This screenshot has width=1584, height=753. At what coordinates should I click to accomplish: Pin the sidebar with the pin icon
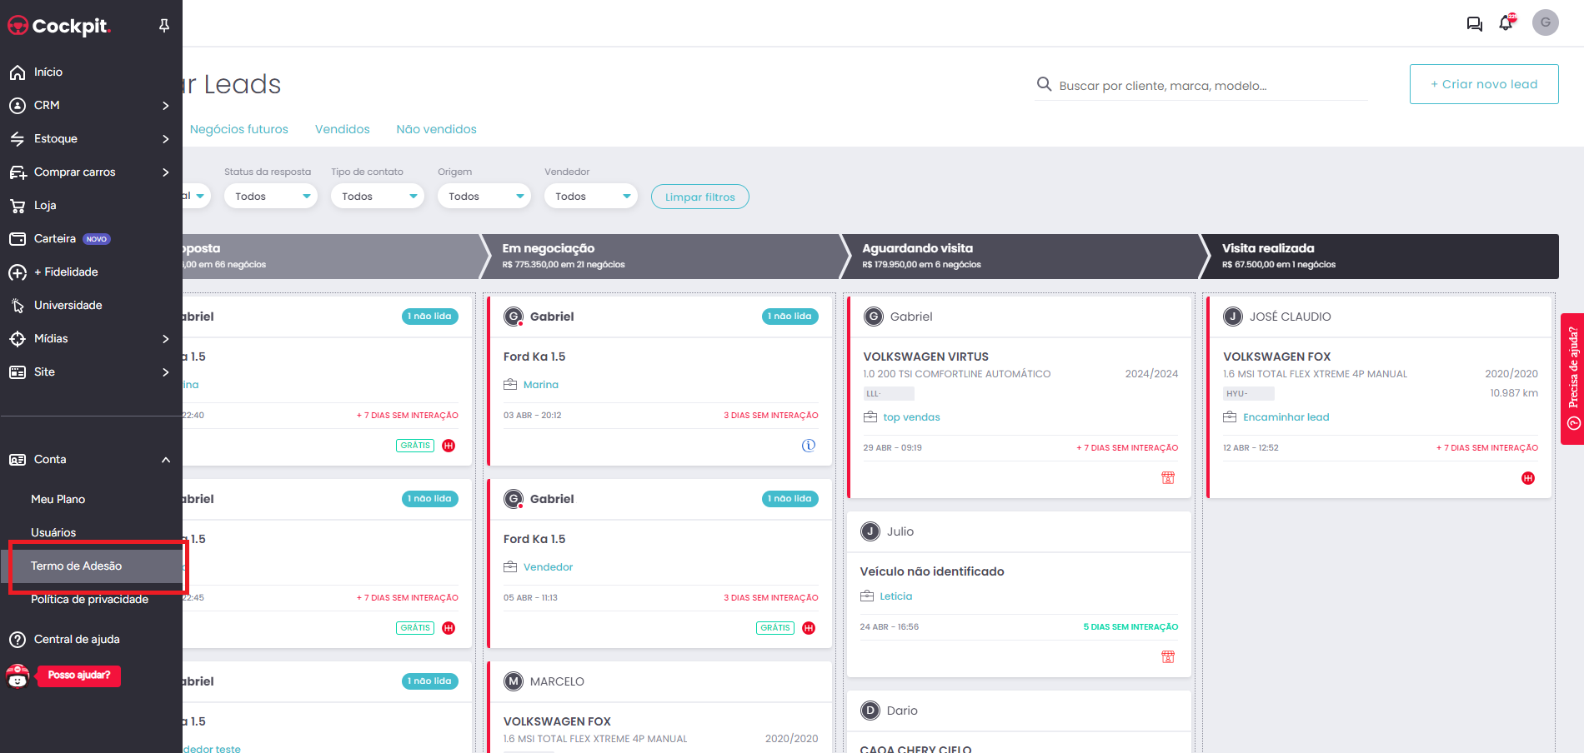[x=164, y=26]
